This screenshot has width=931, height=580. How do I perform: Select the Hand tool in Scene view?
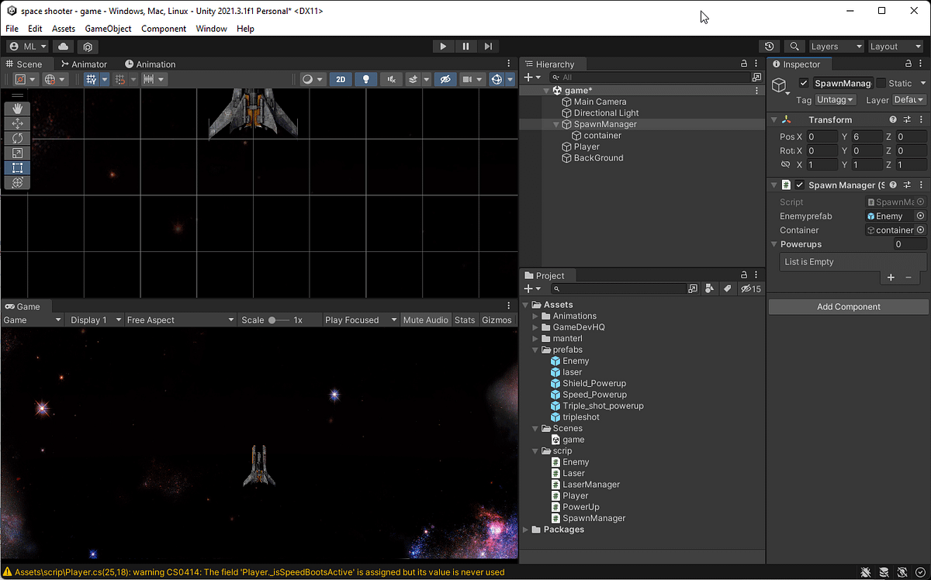(x=17, y=109)
